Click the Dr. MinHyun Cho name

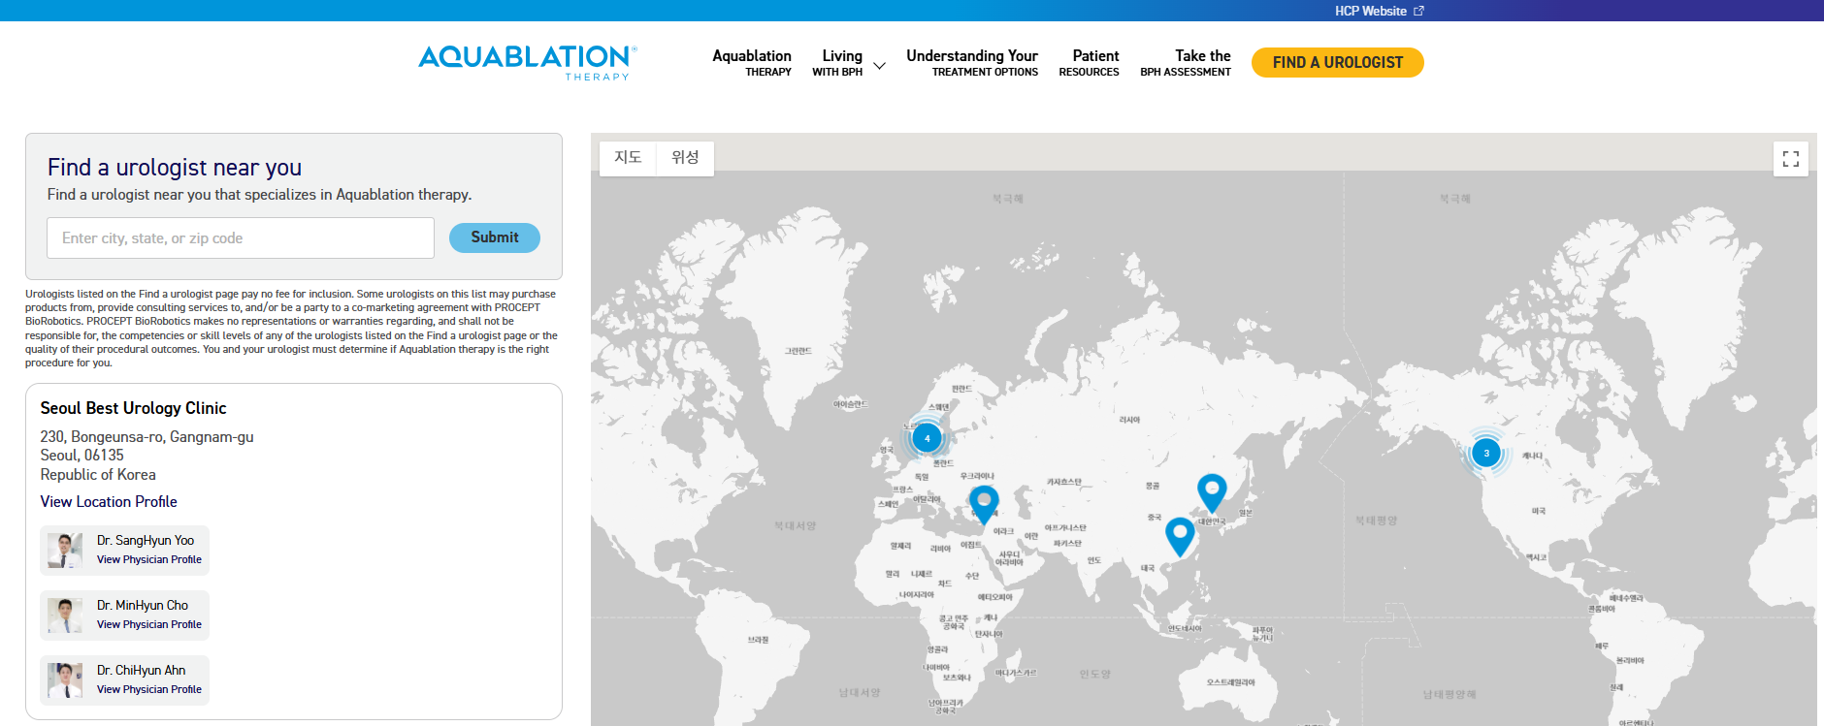click(x=143, y=605)
